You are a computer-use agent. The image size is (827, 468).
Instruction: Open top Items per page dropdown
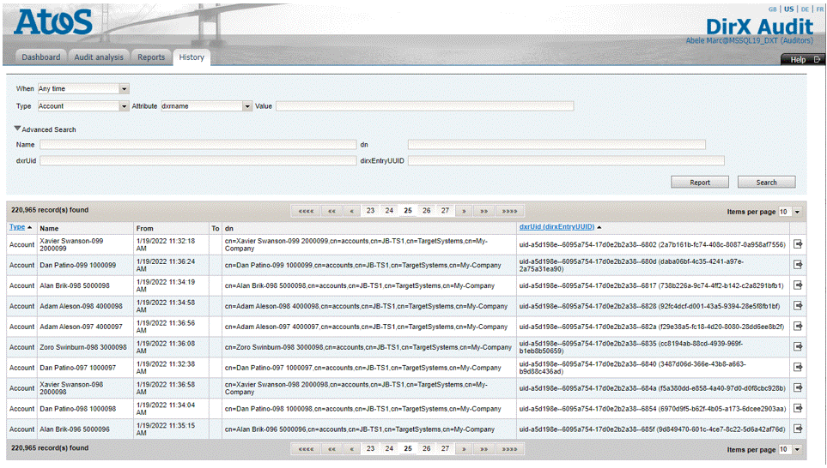pos(796,211)
